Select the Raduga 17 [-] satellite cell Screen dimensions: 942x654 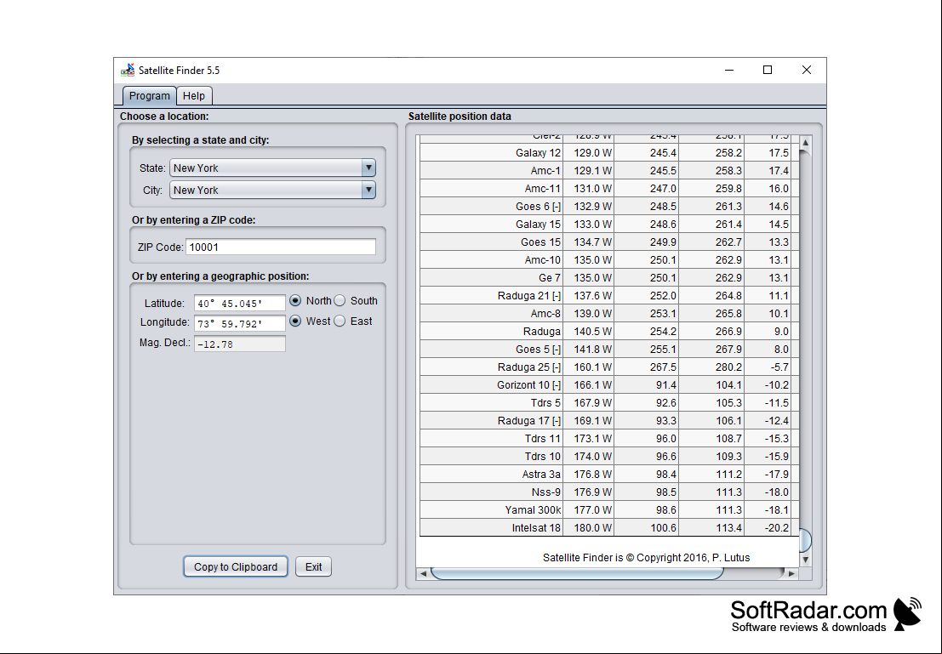492,421
